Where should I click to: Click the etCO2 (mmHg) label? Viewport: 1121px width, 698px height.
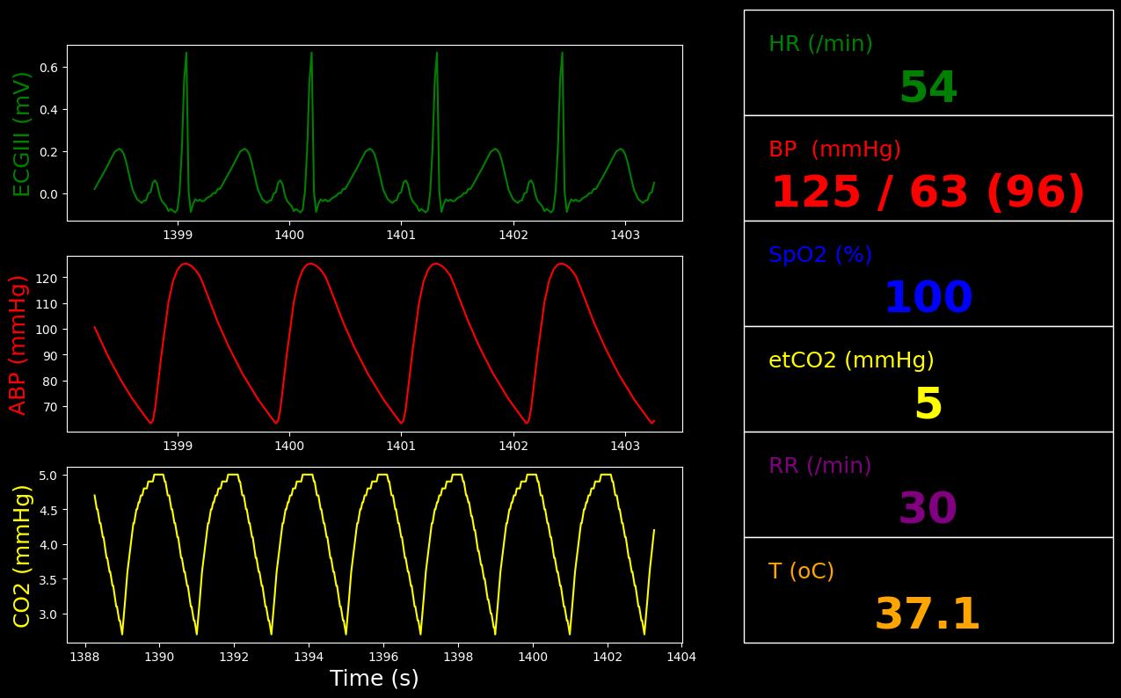(851, 360)
